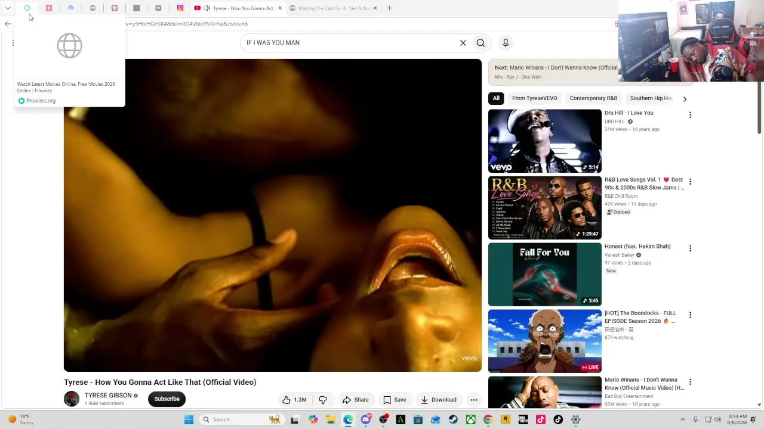
Task: Filter by Contemporary R&B chip
Action: [x=593, y=98]
